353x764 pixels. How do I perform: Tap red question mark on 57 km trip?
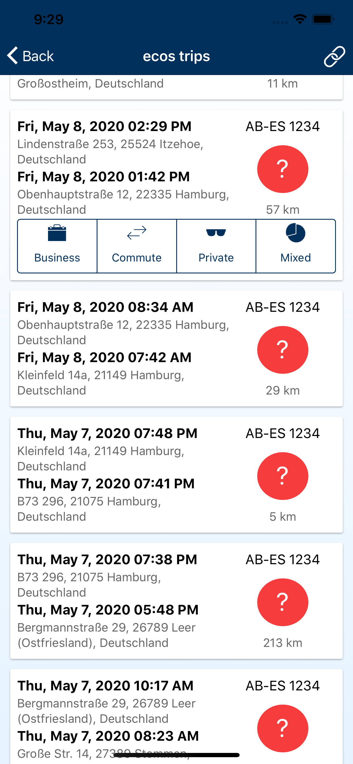point(283,169)
